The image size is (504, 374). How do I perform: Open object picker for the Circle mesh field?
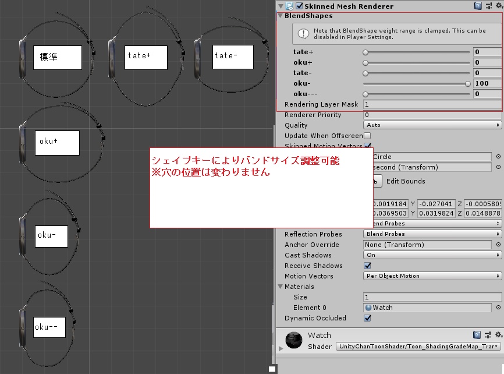[x=498, y=157]
